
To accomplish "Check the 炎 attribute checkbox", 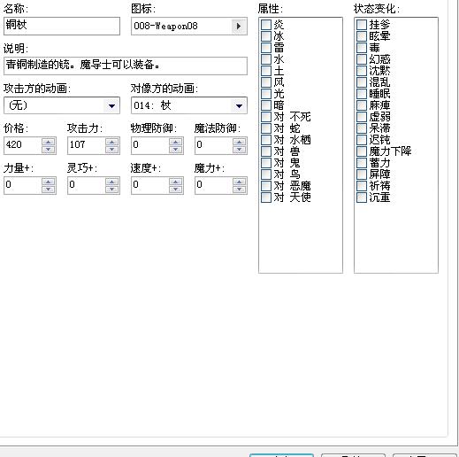I will (266, 25).
